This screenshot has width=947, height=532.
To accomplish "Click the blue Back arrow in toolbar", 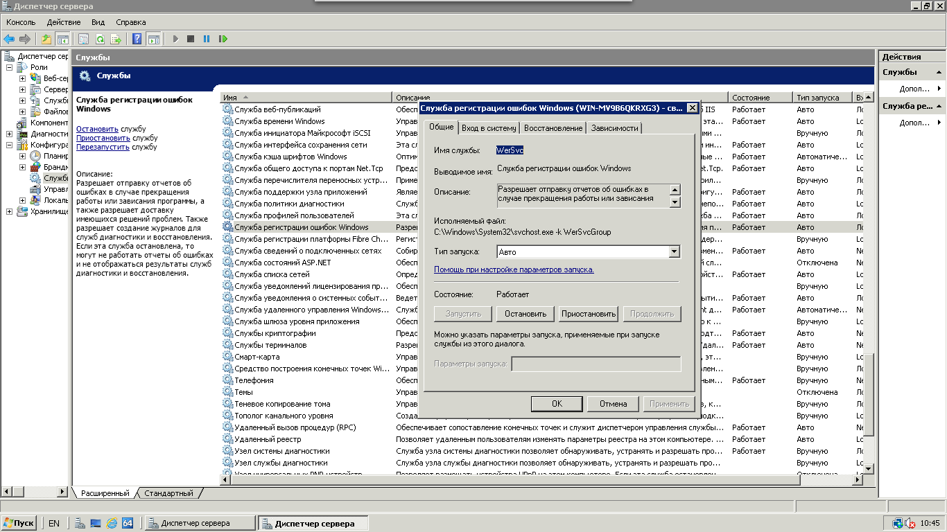I will (9, 39).
